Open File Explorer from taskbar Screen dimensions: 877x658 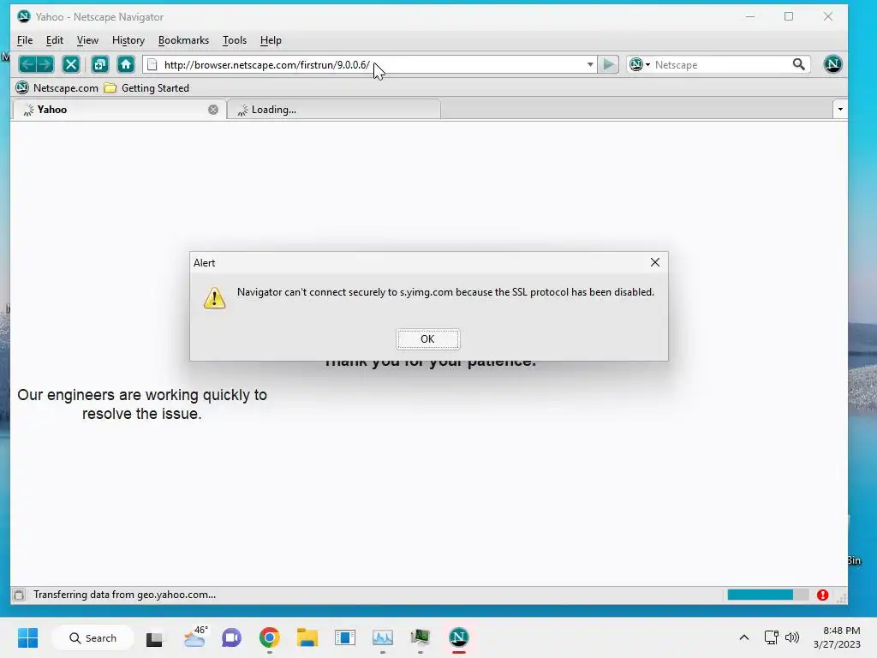coord(307,637)
